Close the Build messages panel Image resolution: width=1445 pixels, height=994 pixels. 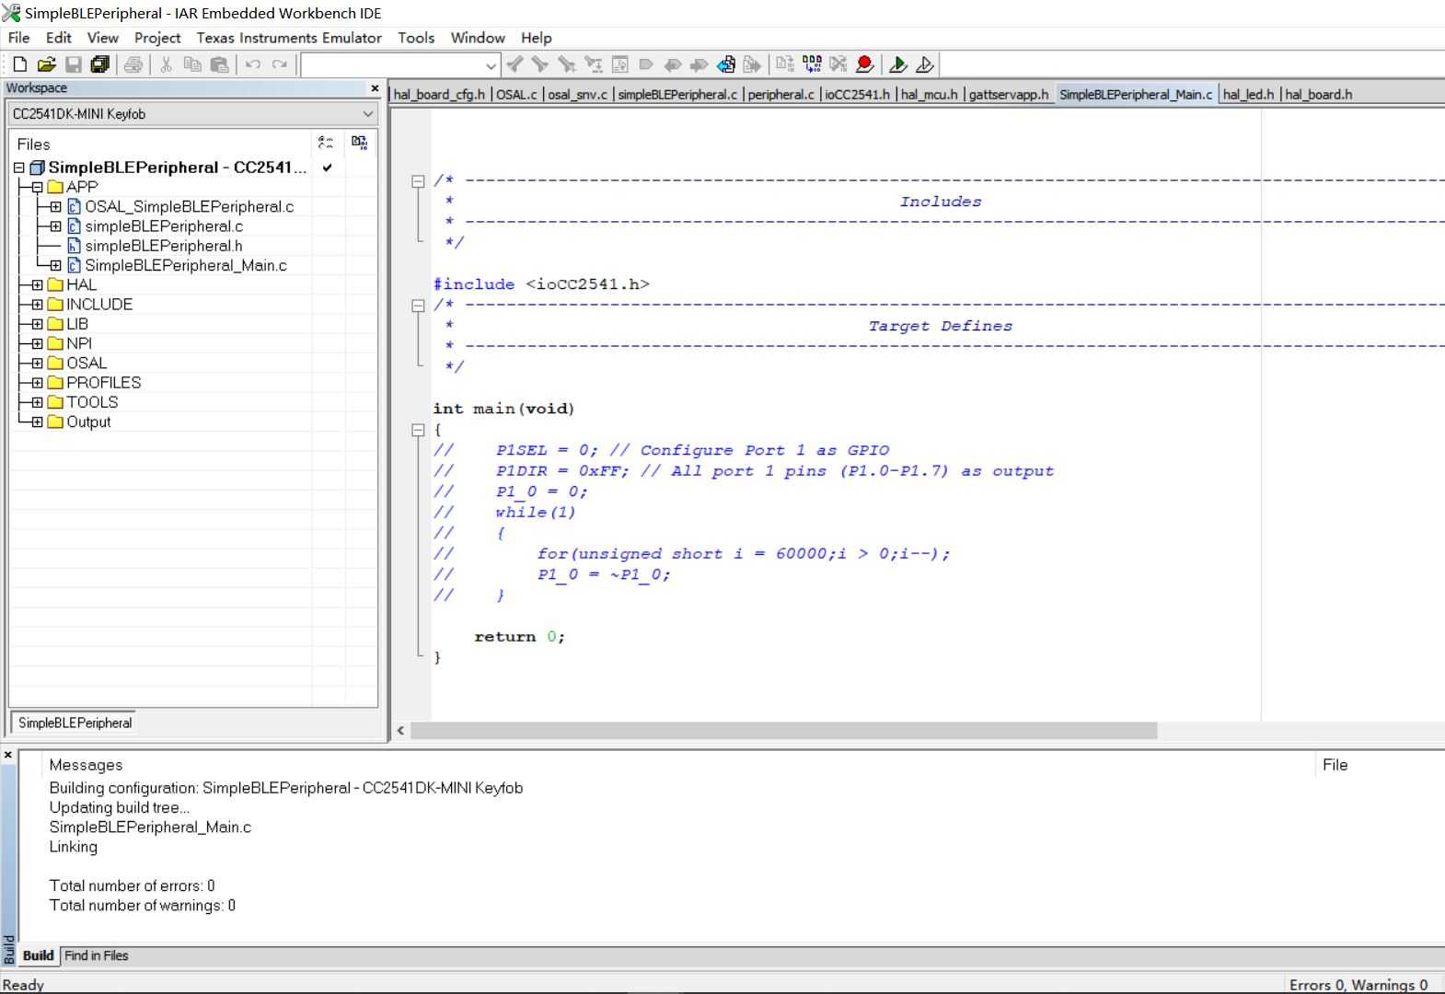[x=8, y=755]
